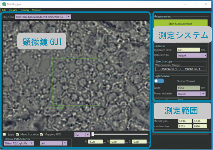Edit the Scan Number field 8201
The width and height of the screenshot is (213, 150).
(185, 126)
